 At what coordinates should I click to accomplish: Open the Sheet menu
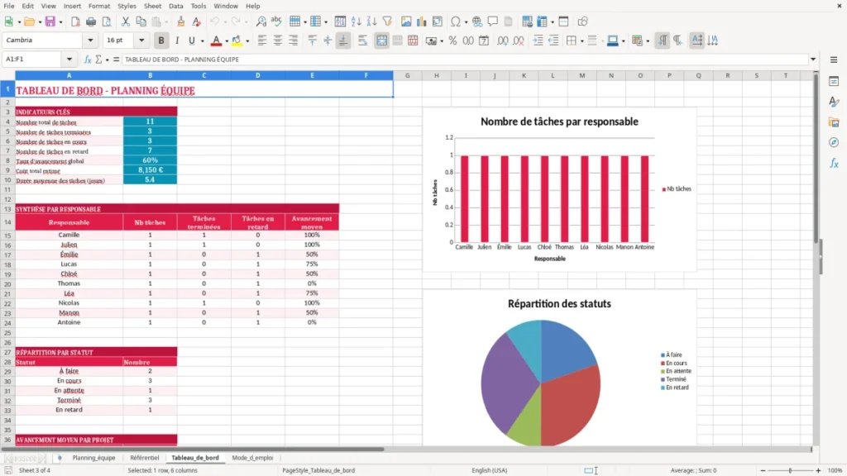tap(152, 6)
